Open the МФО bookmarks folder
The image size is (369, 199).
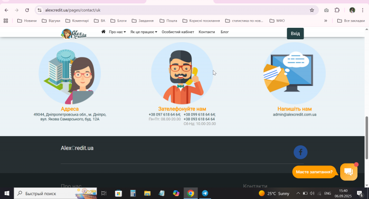pos(277,21)
